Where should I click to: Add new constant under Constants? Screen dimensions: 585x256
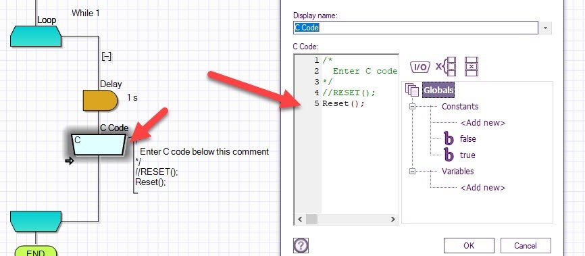pyautogui.click(x=483, y=123)
